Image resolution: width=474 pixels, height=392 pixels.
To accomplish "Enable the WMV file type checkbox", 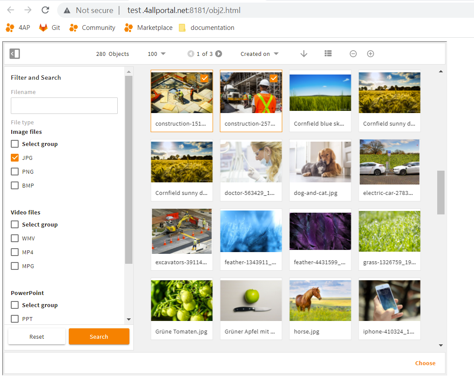I will pos(15,238).
